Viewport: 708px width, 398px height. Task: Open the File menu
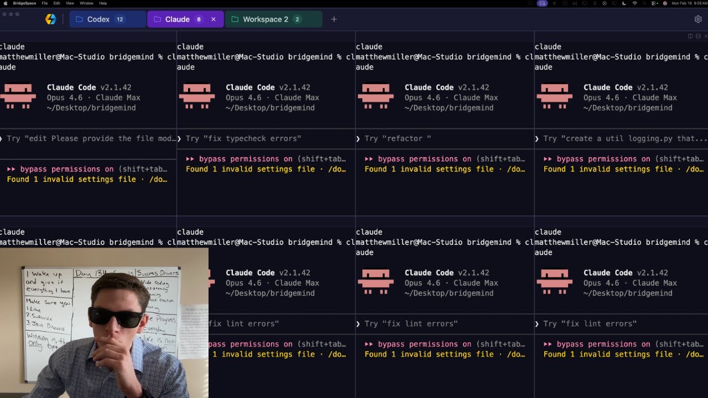pyautogui.click(x=45, y=3)
